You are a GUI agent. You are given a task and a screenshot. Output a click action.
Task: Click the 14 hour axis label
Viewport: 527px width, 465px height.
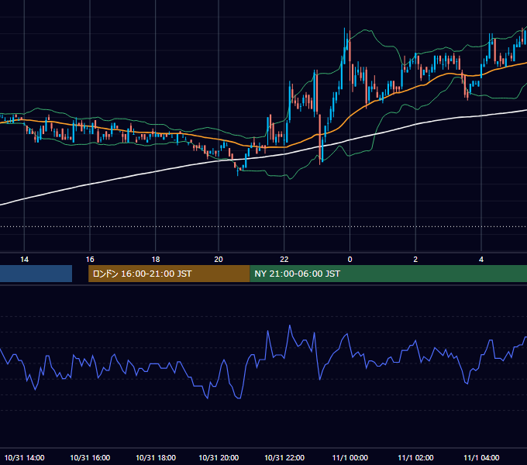[24, 260]
